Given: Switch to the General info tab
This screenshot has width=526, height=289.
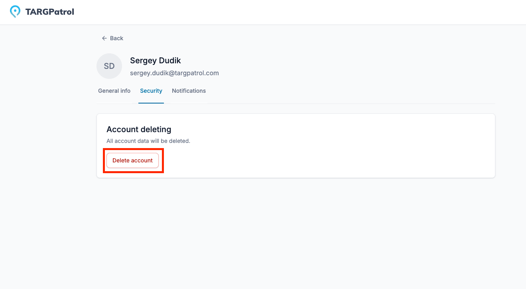Looking at the screenshot, I should [x=114, y=91].
